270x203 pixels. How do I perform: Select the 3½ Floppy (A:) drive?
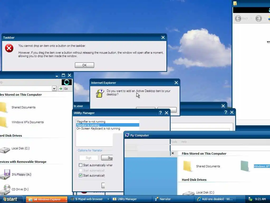[21, 174]
